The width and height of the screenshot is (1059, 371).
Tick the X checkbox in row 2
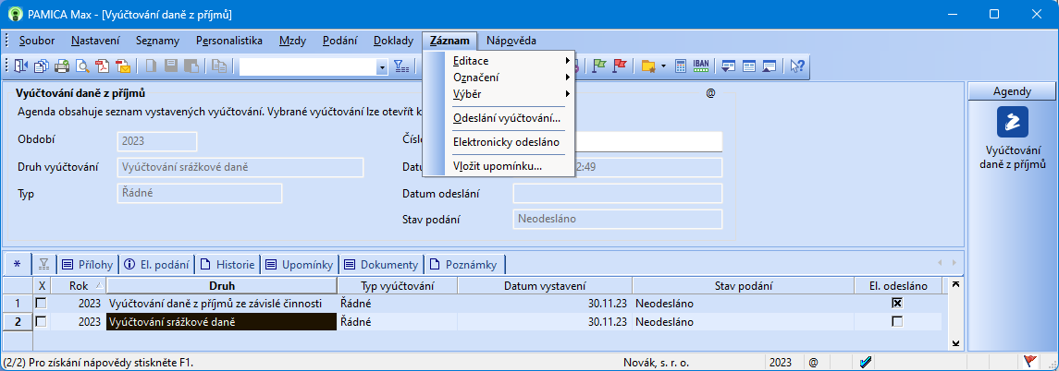[x=41, y=321]
